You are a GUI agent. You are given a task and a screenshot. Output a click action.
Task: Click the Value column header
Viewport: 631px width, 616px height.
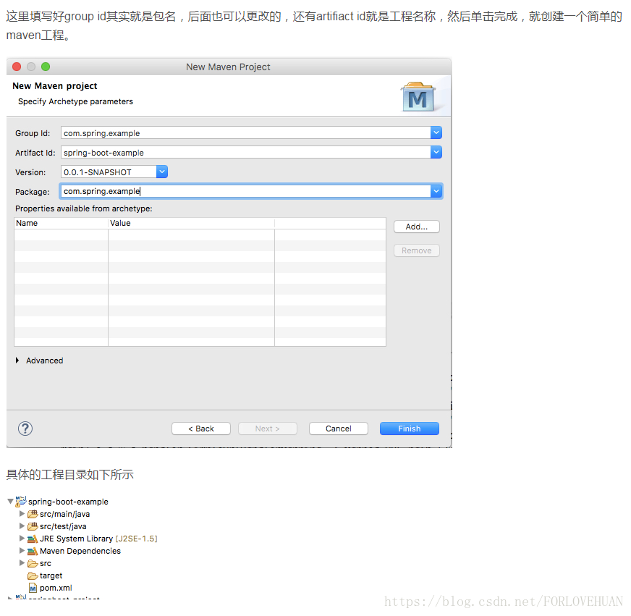click(x=192, y=223)
